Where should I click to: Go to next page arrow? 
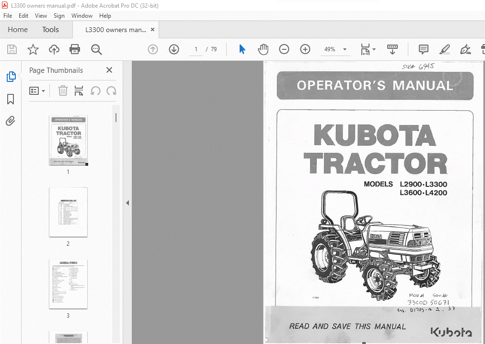[174, 49]
